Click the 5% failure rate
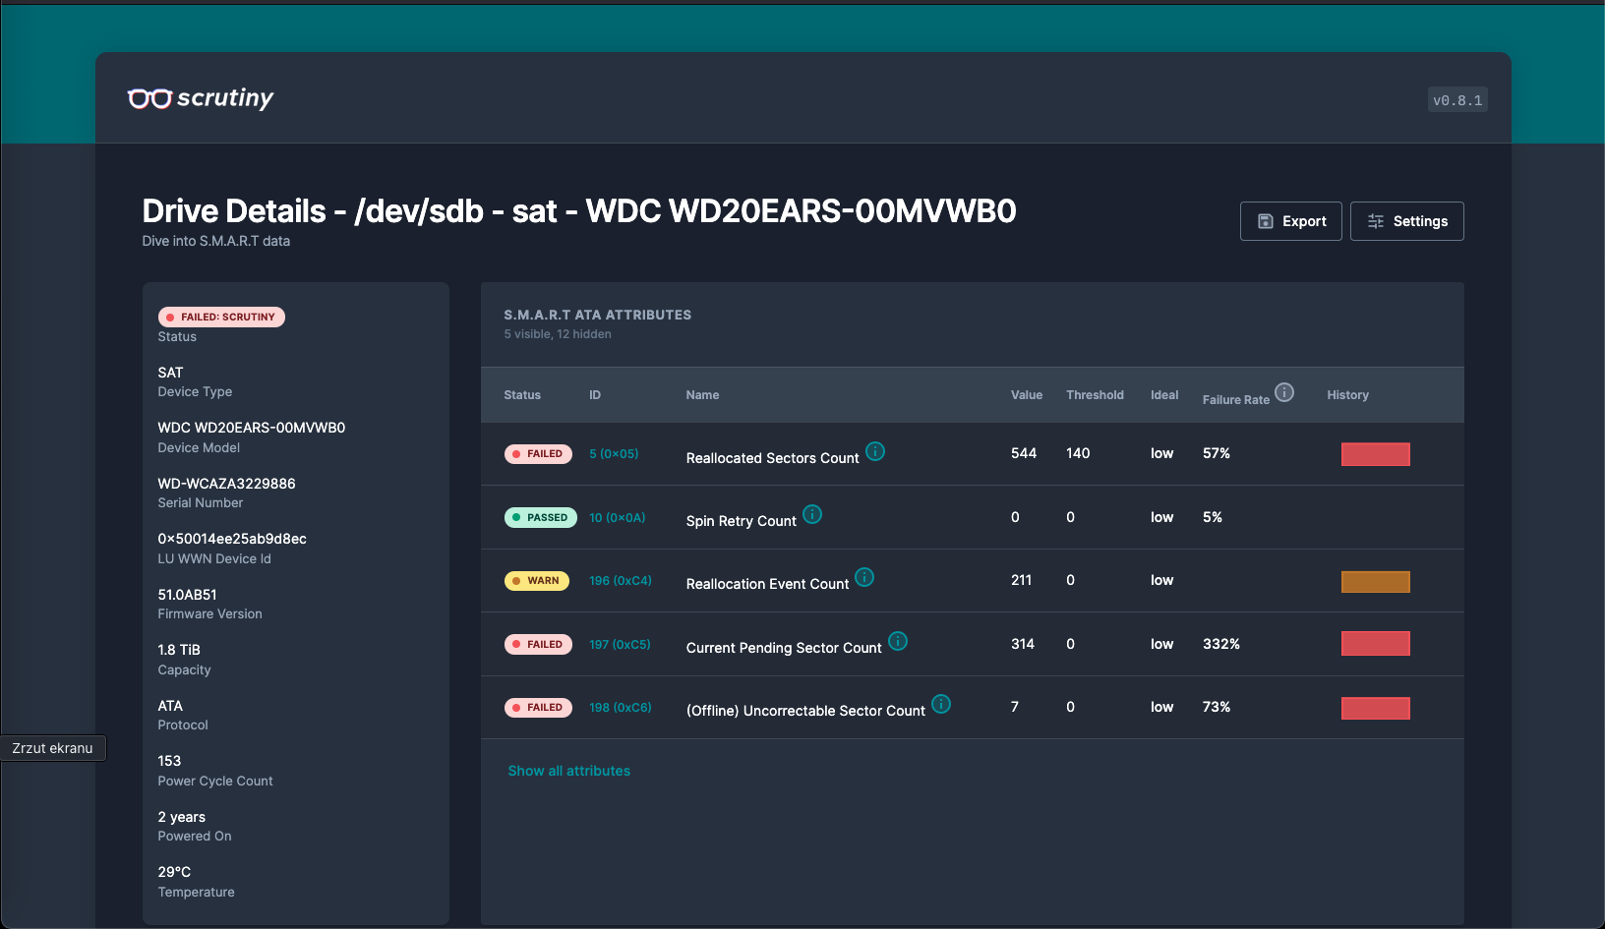 pos(1213,517)
